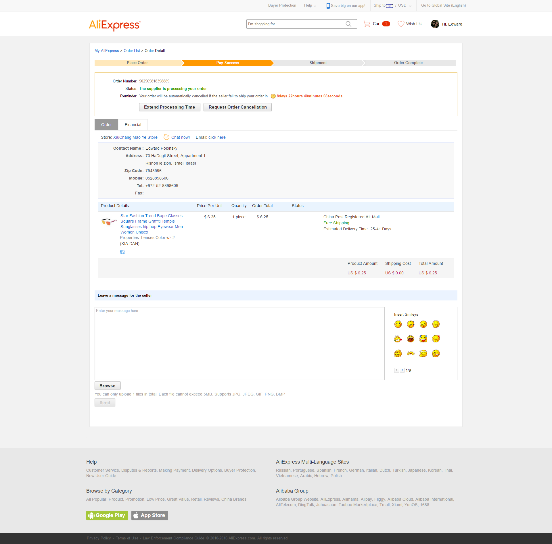Click the Browse upload button
The image size is (552, 544).
[x=108, y=386]
